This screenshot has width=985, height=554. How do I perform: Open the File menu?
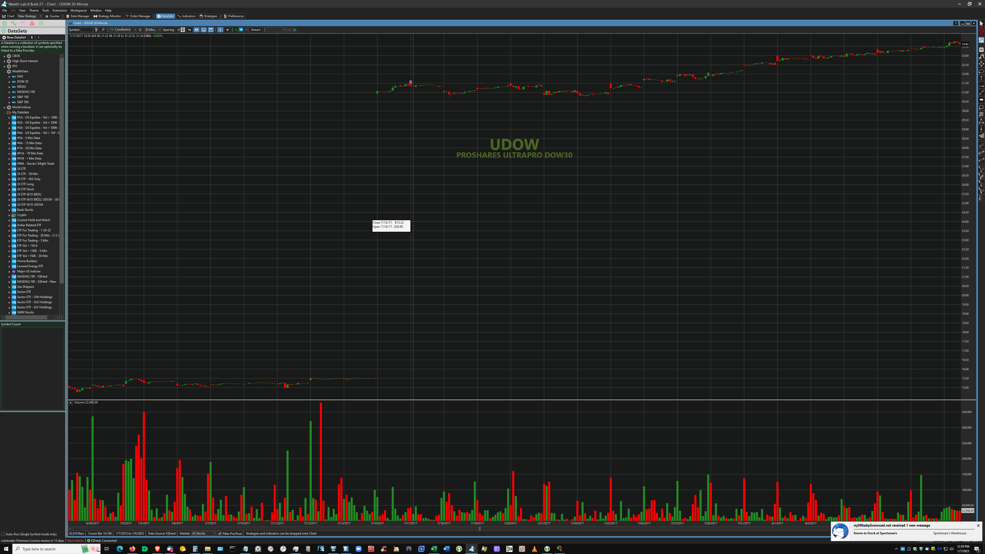click(x=5, y=10)
